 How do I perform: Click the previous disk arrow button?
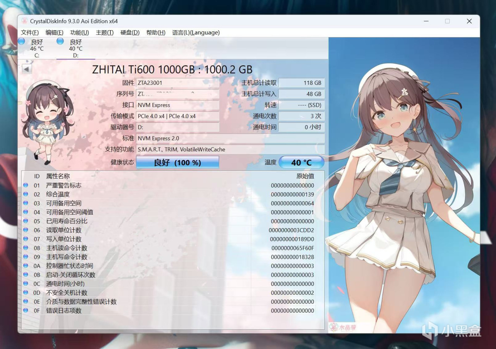[26, 69]
